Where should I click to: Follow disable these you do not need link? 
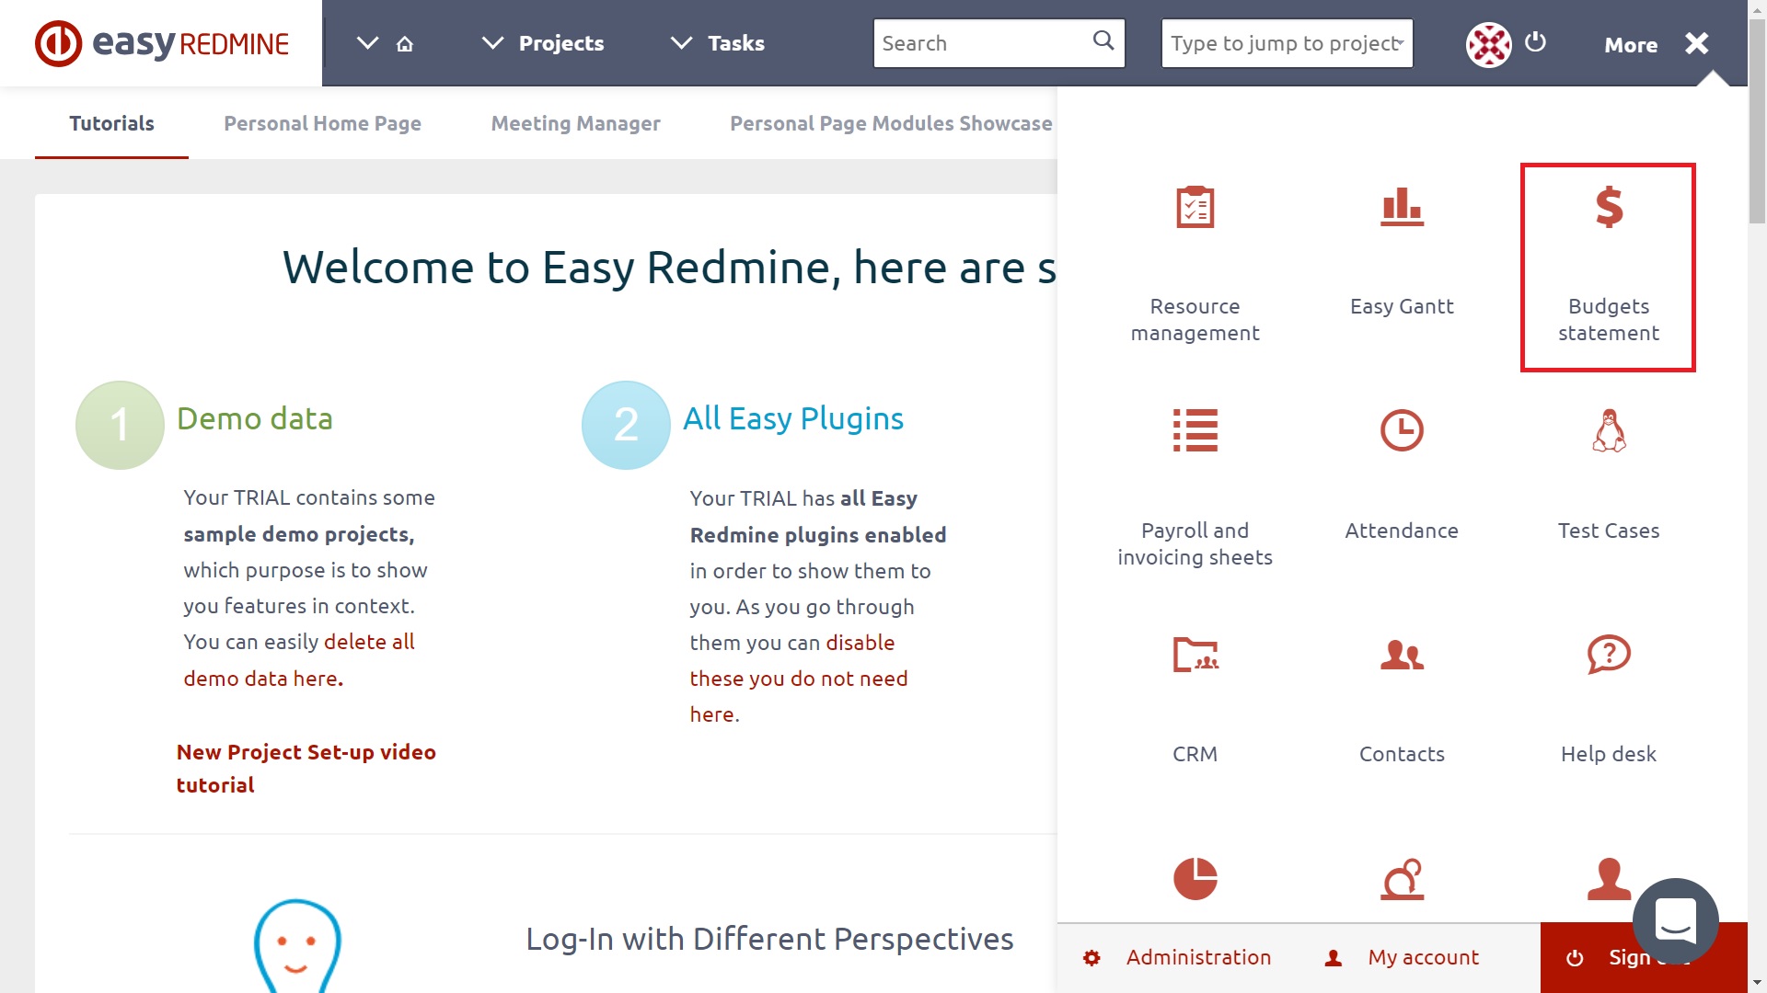799,678
